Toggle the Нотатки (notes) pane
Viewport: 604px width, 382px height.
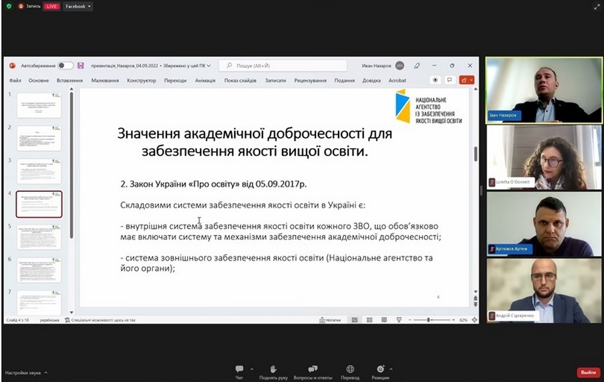tap(330, 320)
